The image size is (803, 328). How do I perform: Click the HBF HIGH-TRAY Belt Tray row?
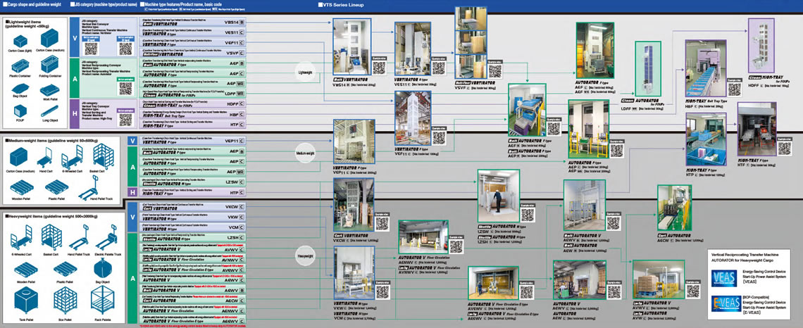tap(193, 114)
